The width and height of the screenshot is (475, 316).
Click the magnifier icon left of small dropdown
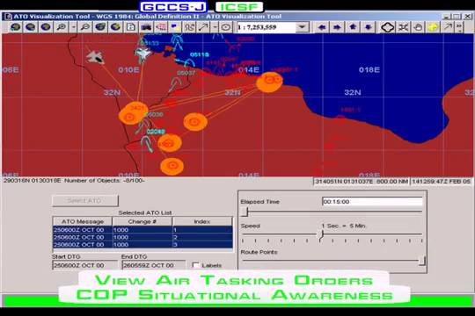click(x=62, y=27)
